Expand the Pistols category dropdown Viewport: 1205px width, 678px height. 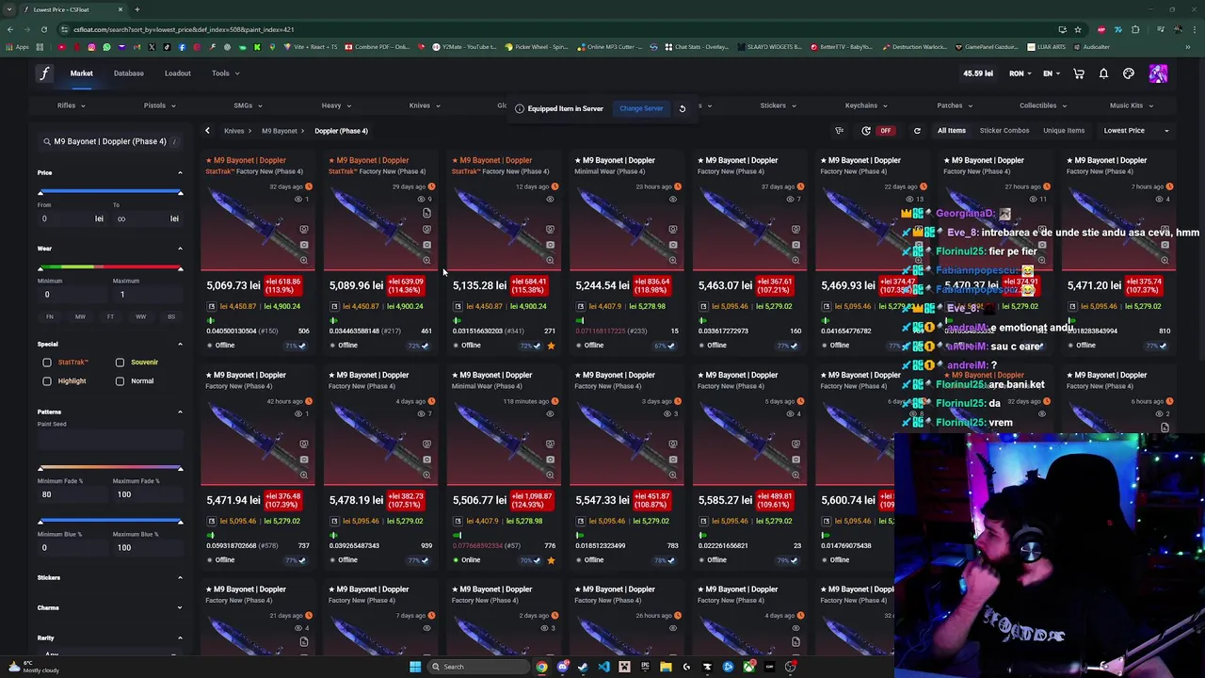coord(159,105)
